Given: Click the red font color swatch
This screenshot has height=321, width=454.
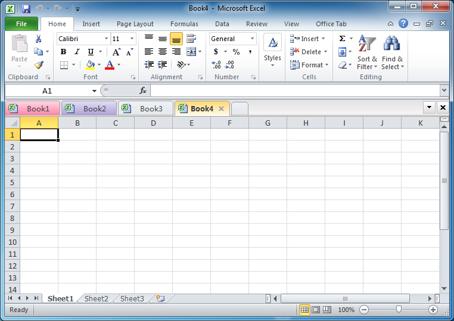Looking at the screenshot, I should pos(110,65).
